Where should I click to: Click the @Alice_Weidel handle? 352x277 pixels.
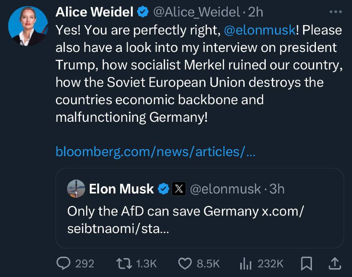[x=197, y=12]
